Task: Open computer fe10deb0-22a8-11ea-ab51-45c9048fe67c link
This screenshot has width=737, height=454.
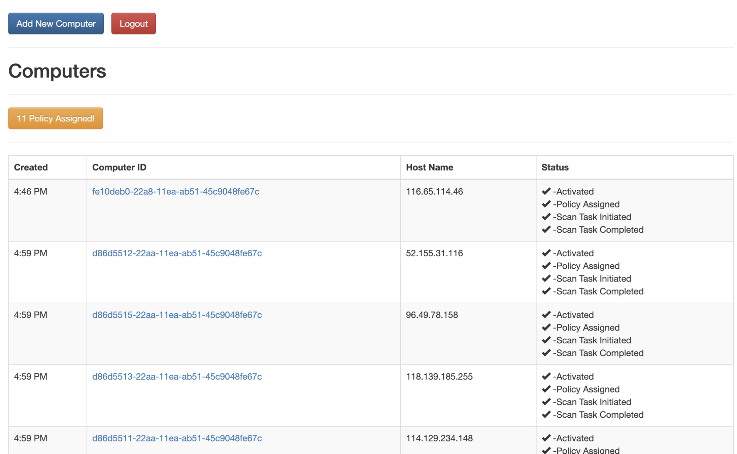Action: 175,191
